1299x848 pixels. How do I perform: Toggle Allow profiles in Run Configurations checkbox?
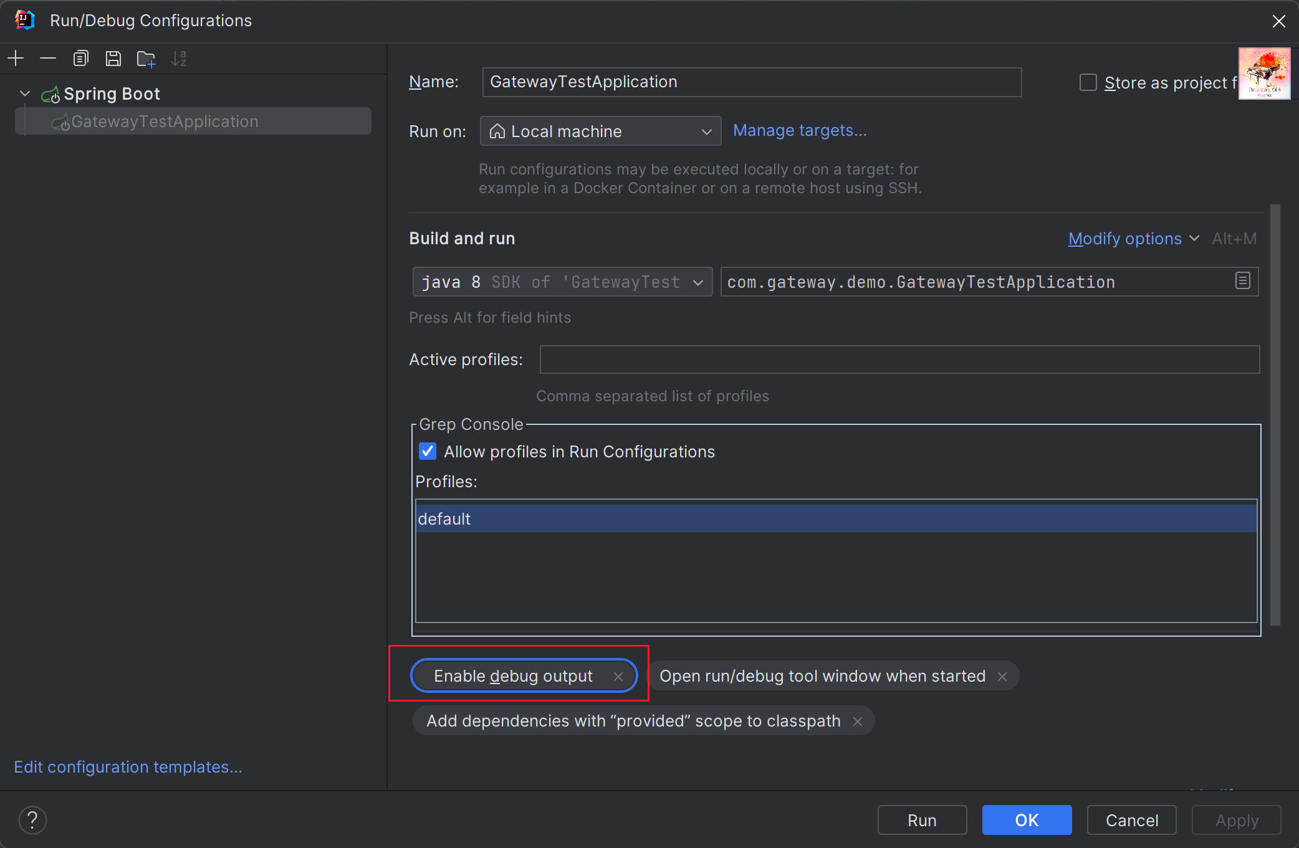(427, 452)
